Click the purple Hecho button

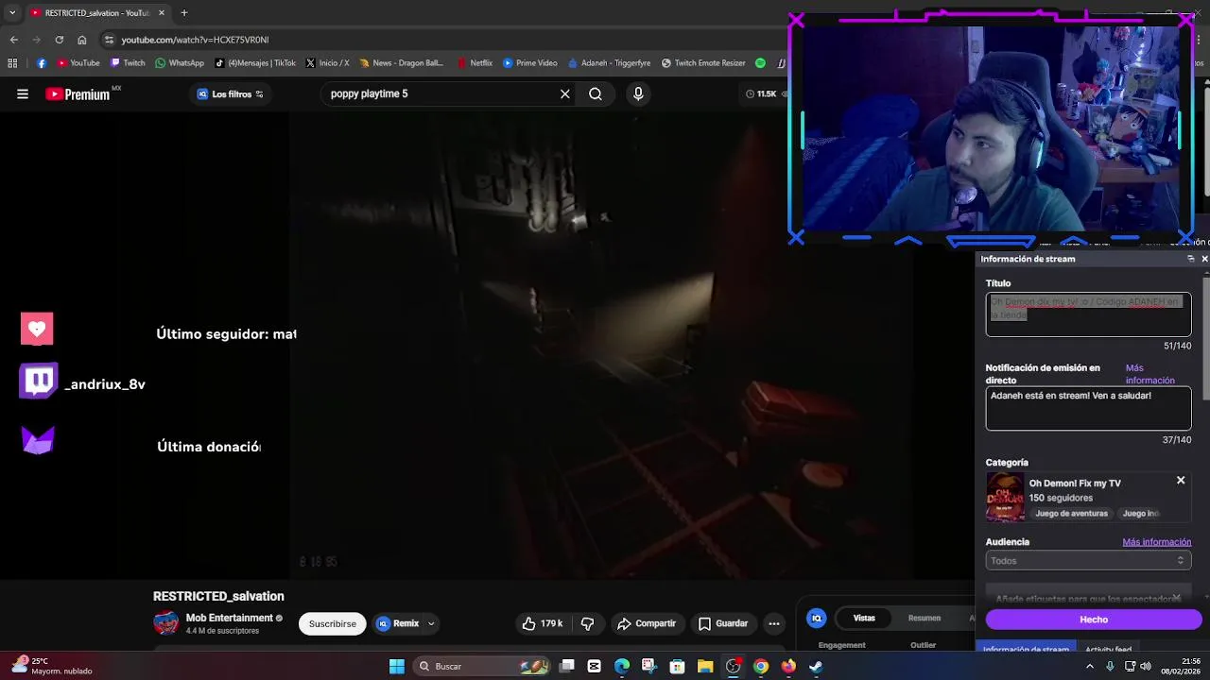pos(1094,620)
